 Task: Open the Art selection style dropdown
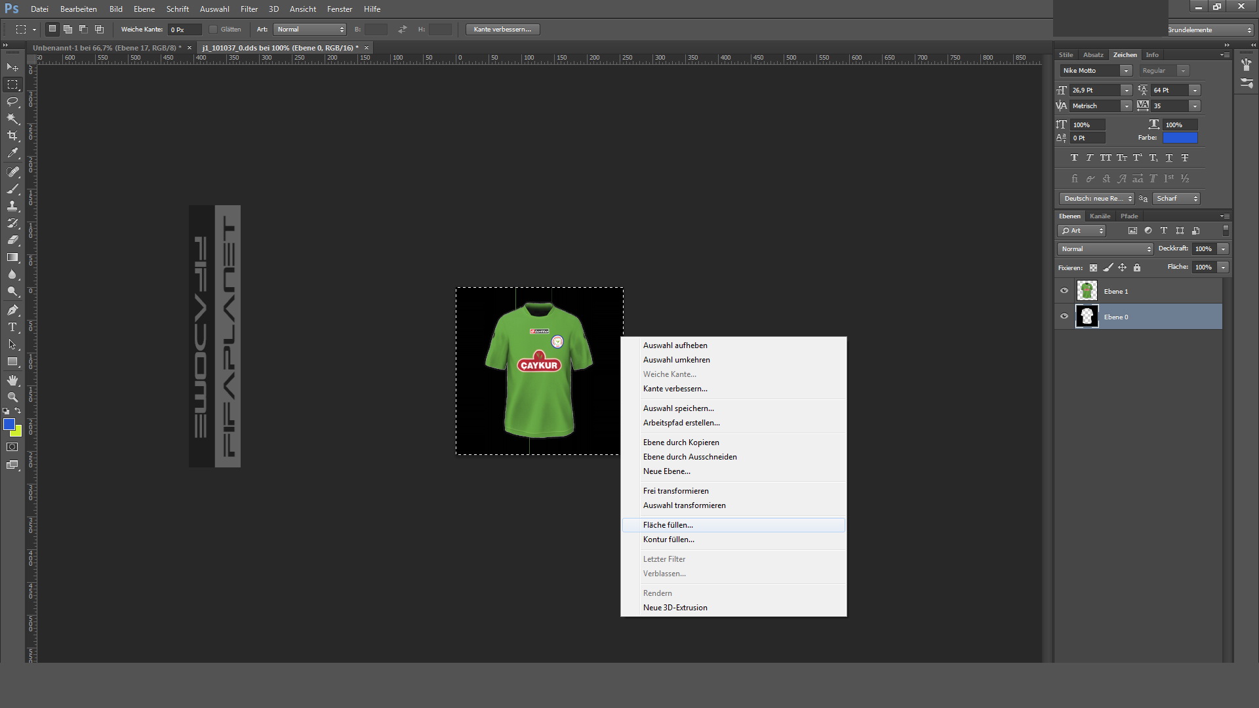click(310, 29)
